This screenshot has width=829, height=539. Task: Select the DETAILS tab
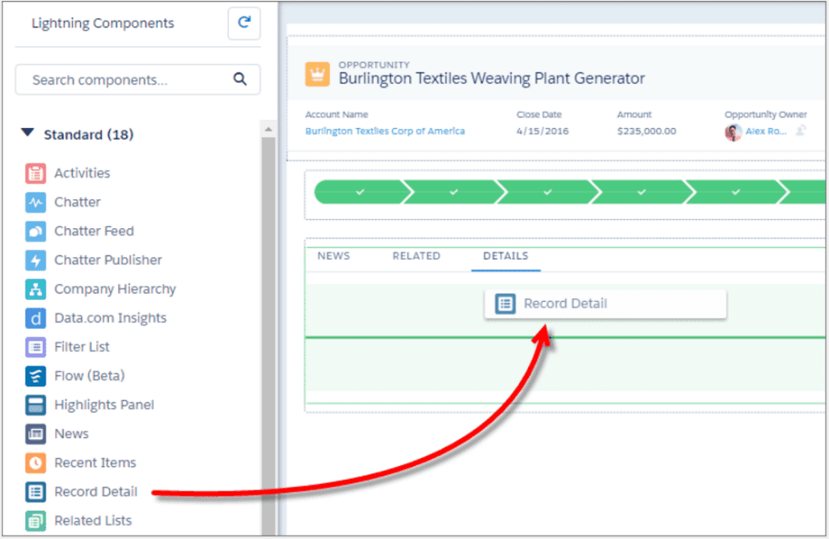click(x=505, y=256)
